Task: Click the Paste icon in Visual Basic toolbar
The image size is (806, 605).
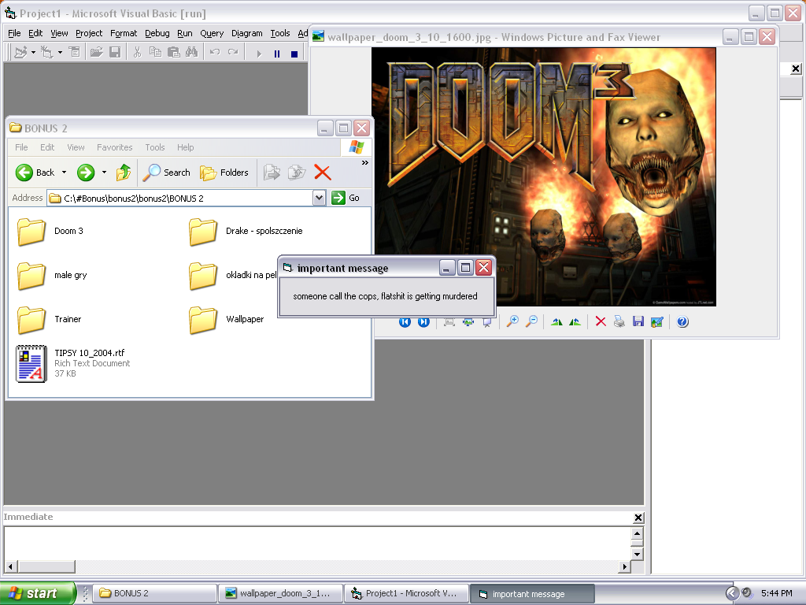Action: point(174,52)
